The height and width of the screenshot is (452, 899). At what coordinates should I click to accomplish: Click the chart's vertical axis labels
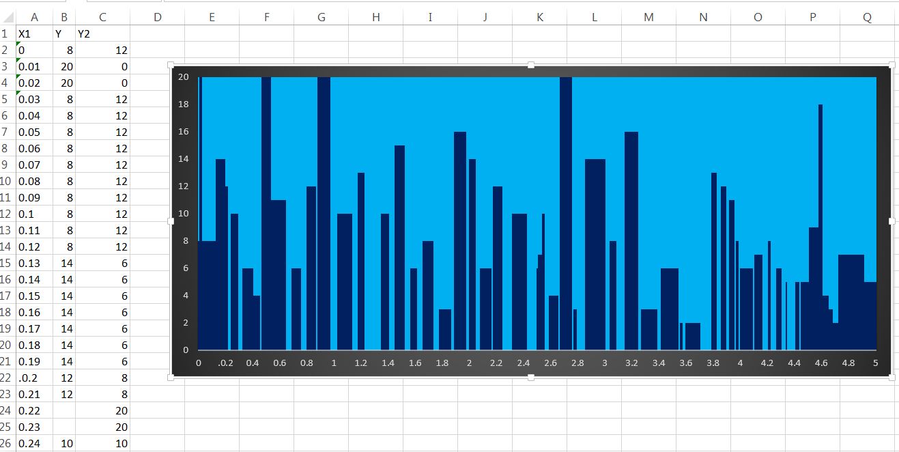pyautogui.click(x=184, y=213)
